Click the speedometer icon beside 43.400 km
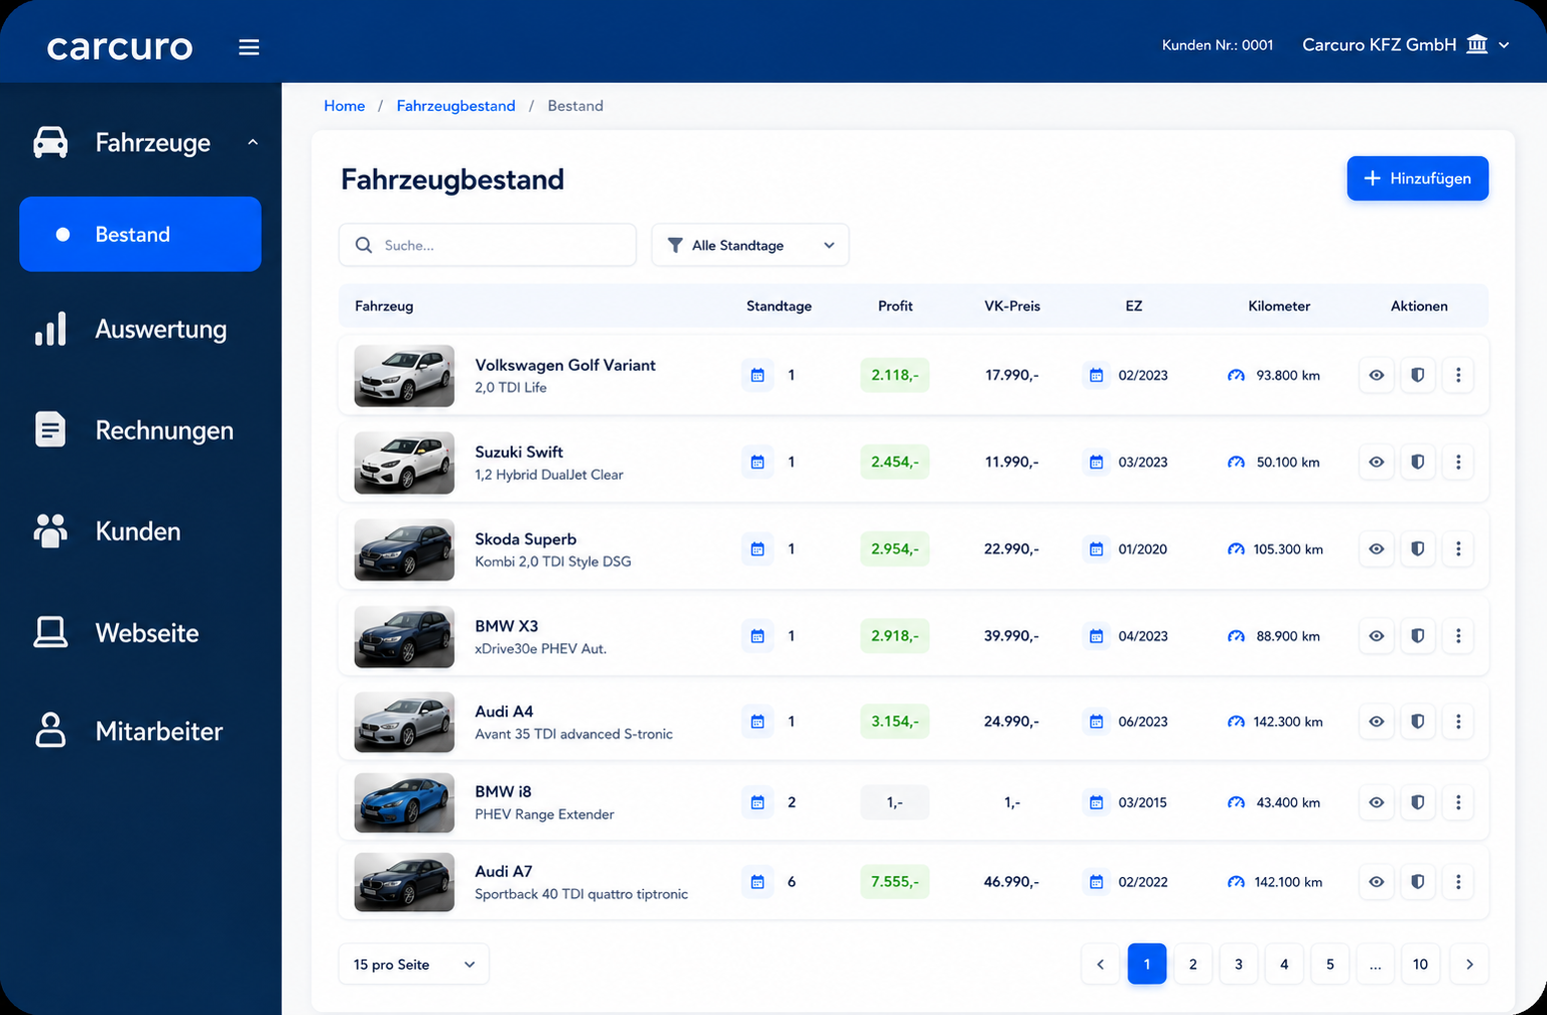The height and width of the screenshot is (1015, 1547). pyautogui.click(x=1236, y=802)
